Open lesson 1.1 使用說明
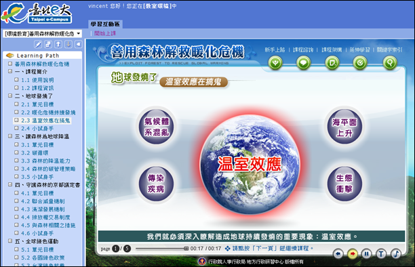The image size is (415, 267). pyautogui.click(x=37, y=80)
